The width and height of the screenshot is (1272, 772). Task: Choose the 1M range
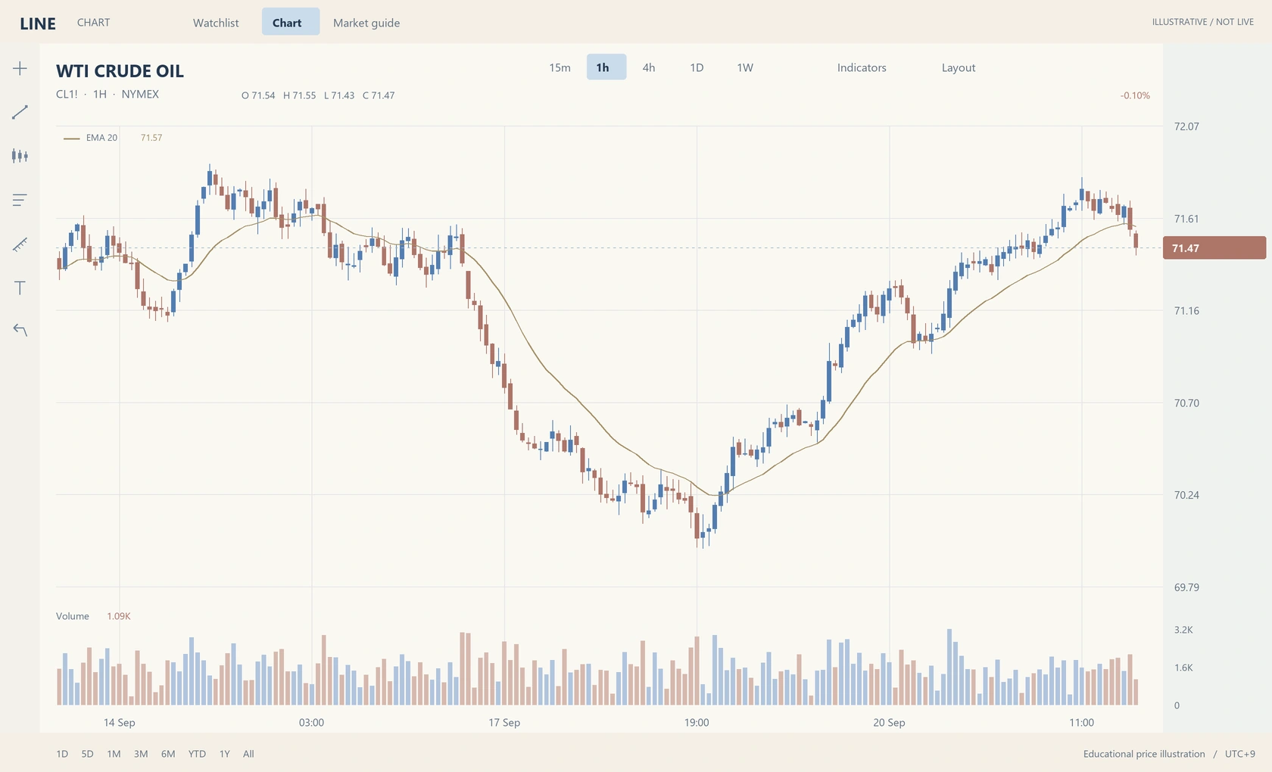click(x=114, y=754)
